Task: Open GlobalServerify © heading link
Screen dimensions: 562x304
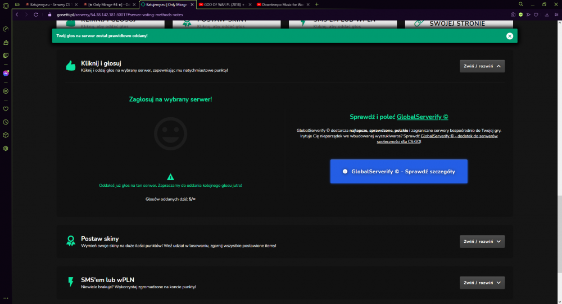Action: tap(422, 117)
